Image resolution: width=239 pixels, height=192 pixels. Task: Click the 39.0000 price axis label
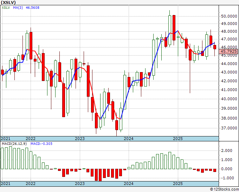[x=229, y=108]
